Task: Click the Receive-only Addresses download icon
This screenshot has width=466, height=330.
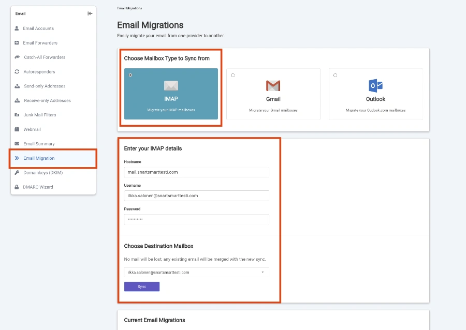Action: click(x=17, y=100)
